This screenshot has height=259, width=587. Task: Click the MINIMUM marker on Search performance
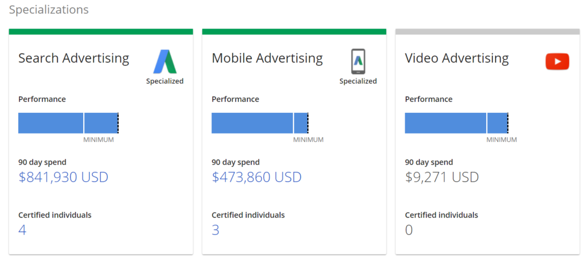(x=99, y=140)
